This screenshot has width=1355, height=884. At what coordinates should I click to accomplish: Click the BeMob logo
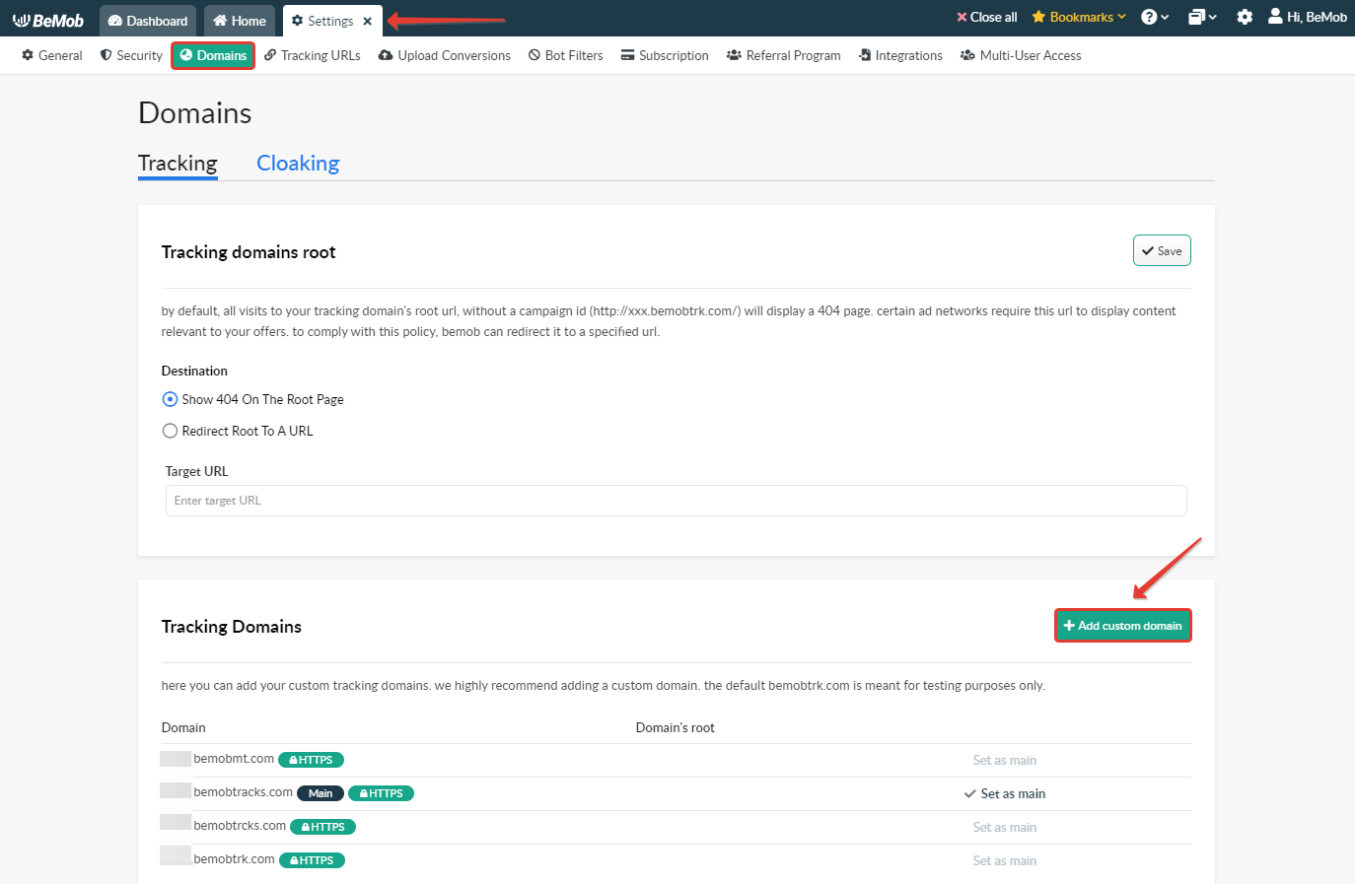(x=48, y=20)
